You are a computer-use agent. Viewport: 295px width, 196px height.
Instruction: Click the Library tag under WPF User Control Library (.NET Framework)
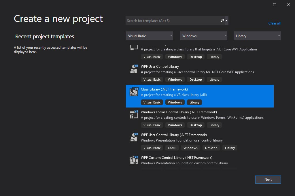tap(230, 148)
